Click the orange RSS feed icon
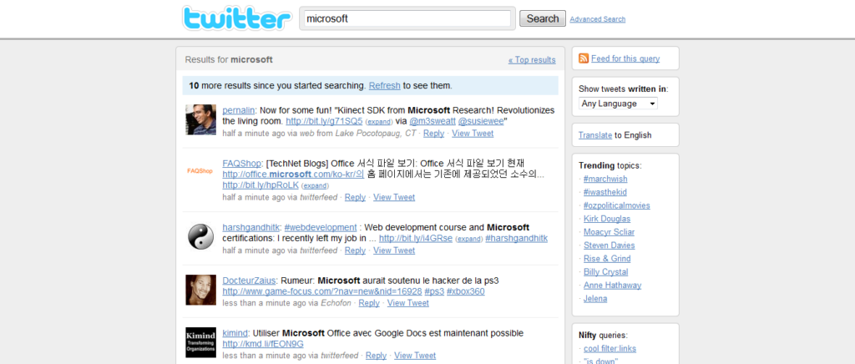The height and width of the screenshot is (364, 855). [584, 58]
